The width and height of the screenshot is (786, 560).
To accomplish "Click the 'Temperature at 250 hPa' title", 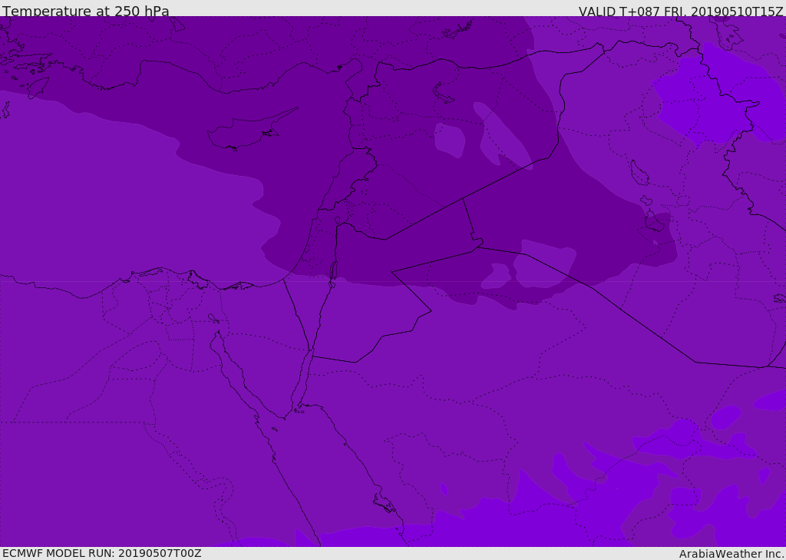I will (85, 12).
